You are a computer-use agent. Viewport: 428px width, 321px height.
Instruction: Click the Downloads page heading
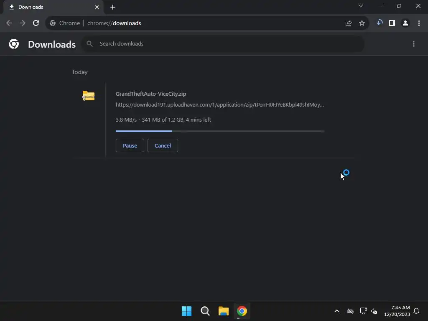[52, 44]
